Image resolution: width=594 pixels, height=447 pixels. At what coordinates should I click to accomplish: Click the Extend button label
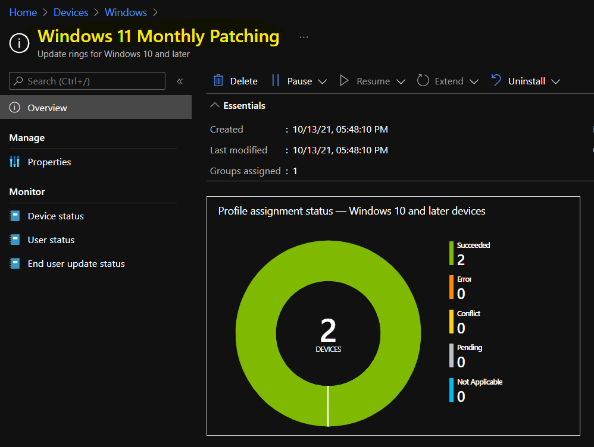(449, 81)
